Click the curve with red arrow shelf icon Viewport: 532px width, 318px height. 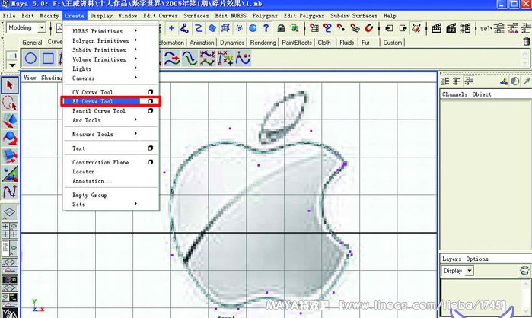[x=172, y=59]
